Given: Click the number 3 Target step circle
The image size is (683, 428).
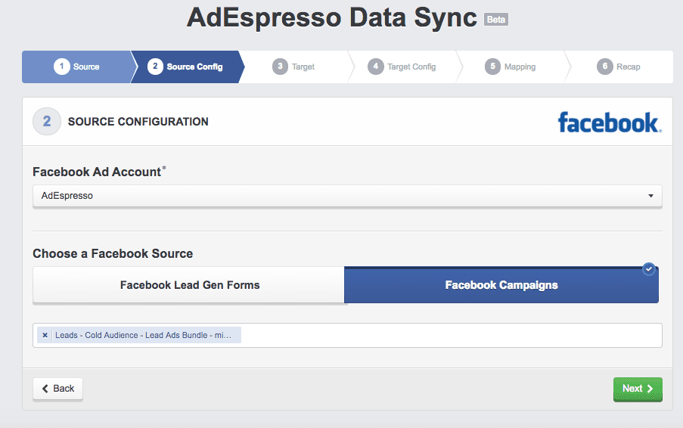Looking at the screenshot, I should coord(280,67).
